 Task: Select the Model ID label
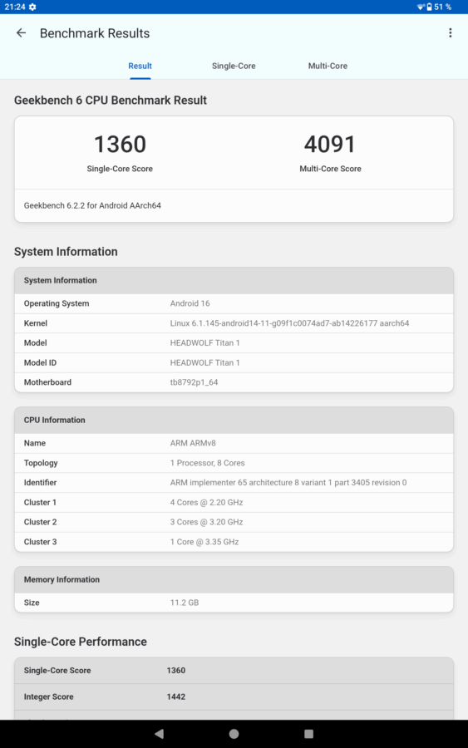click(x=40, y=362)
